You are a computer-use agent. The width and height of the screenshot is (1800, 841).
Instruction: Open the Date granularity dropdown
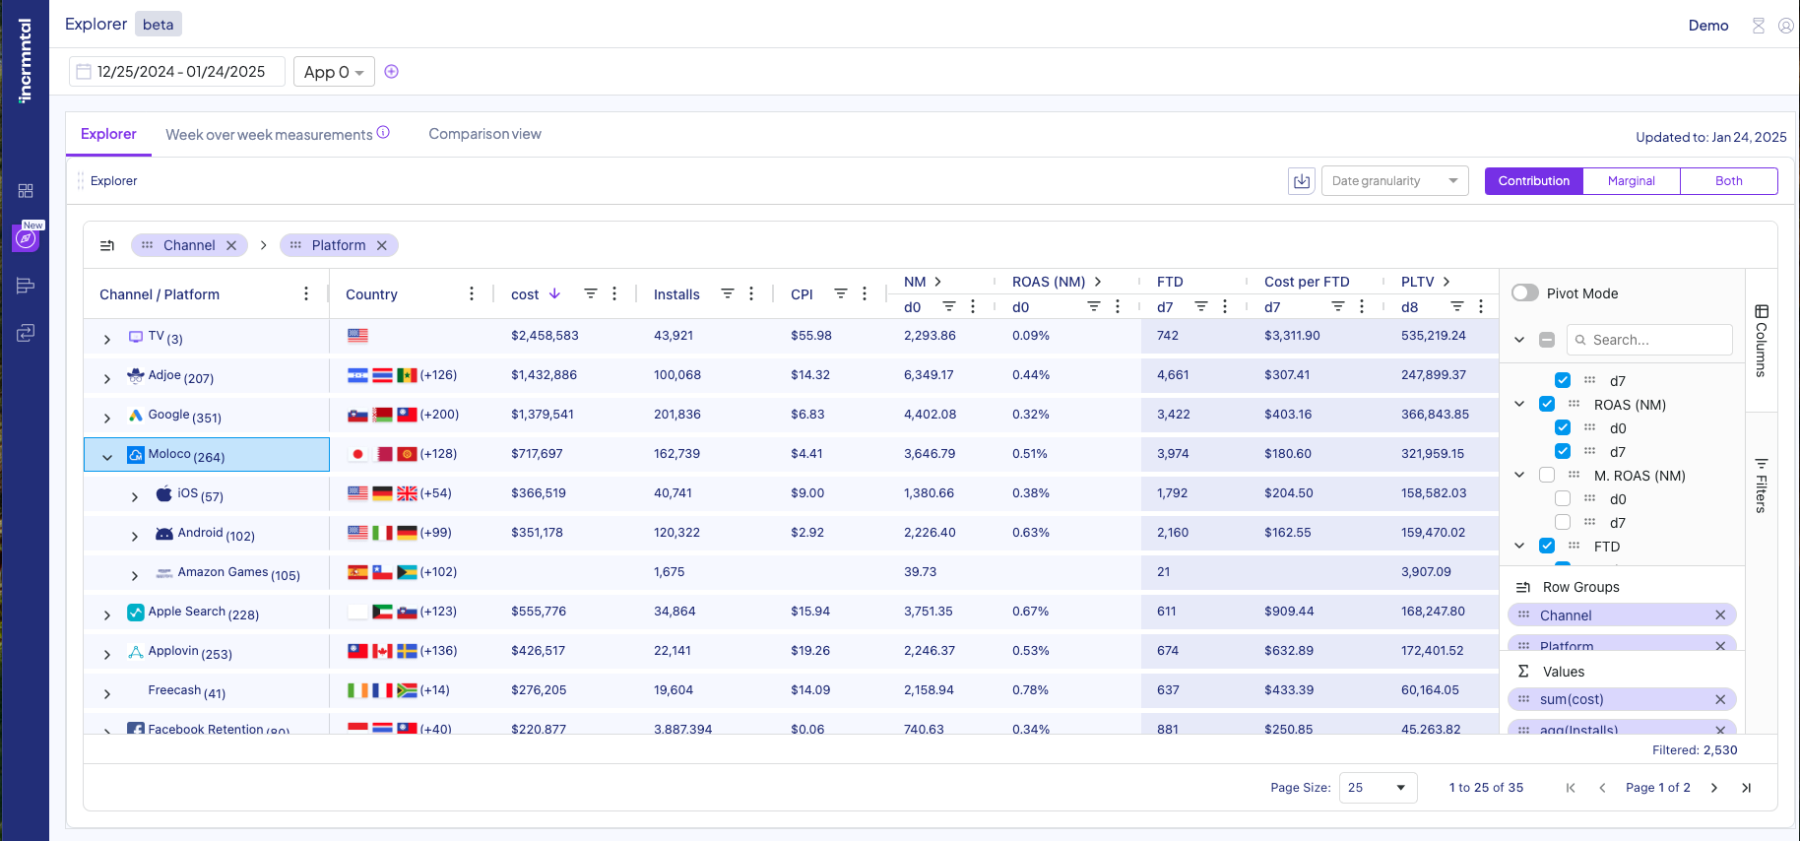click(x=1394, y=181)
